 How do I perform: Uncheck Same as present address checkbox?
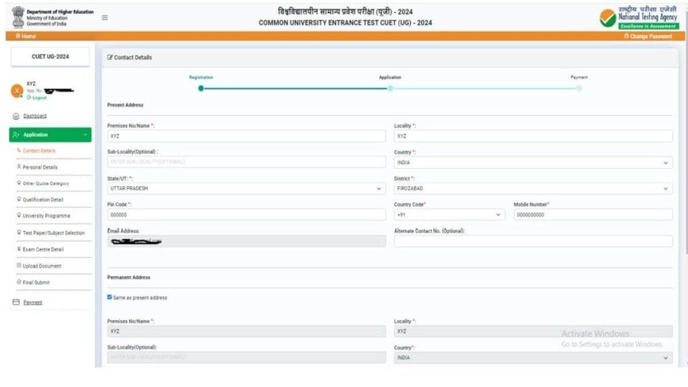pos(110,297)
